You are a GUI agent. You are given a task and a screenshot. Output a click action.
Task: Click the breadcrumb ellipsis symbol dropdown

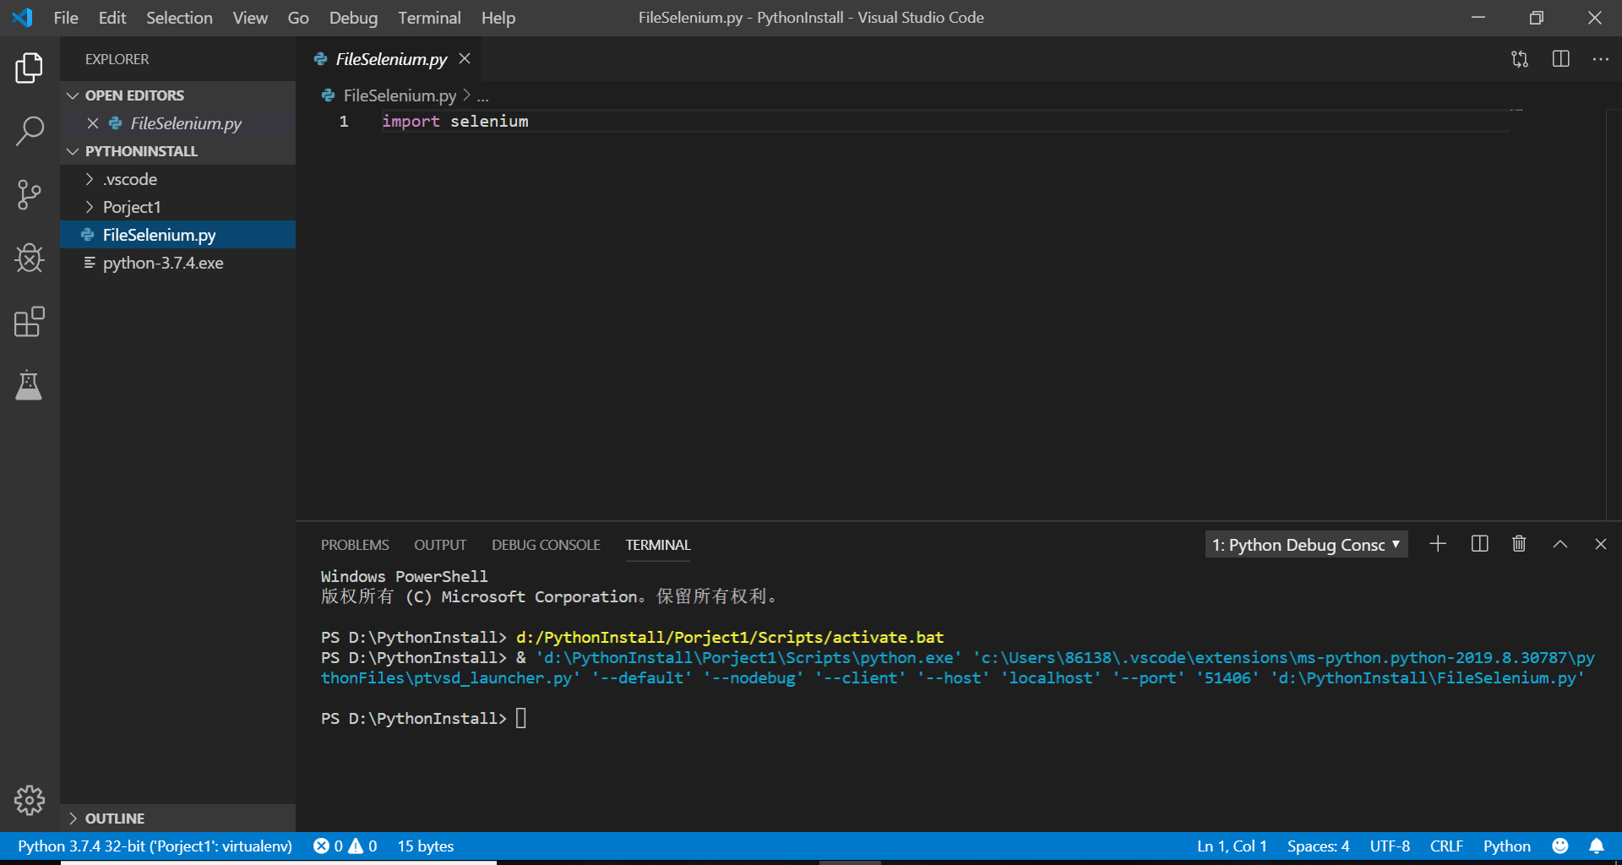482,95
